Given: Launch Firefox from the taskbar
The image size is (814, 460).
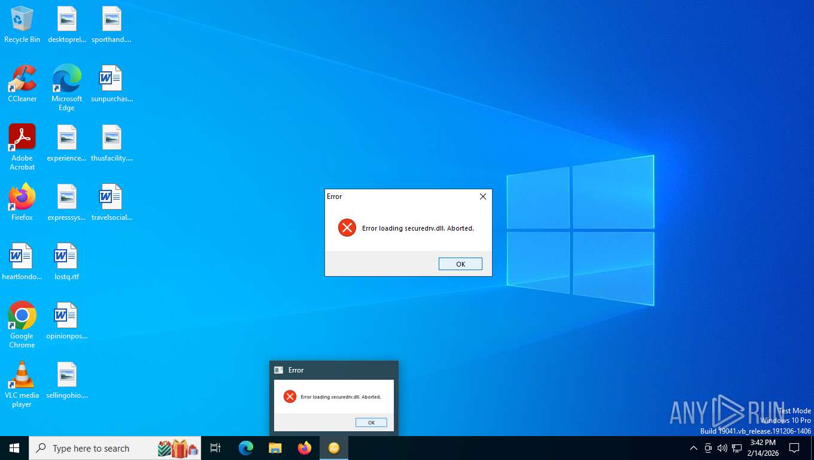Looking at the screenshot, I should pyautogui.click(x=305, y=448).
